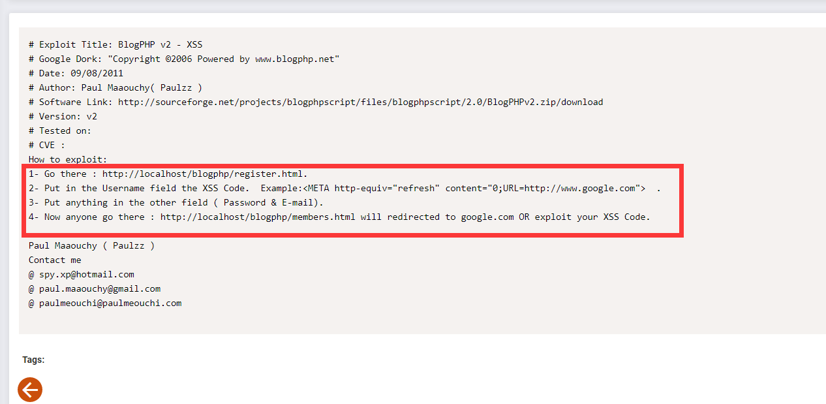Click the 'How to exploit:' heading

pos(68,160)
